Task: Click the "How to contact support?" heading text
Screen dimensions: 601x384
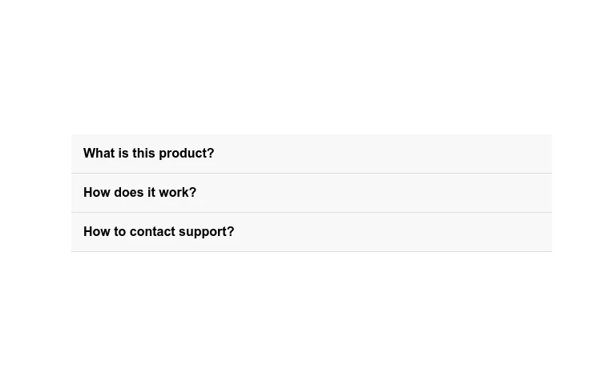Action: [159, 232]
